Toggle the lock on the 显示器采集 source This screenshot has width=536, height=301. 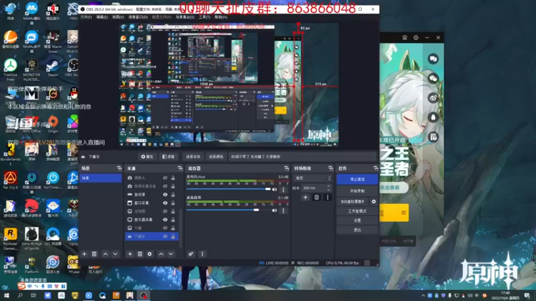click(173, 219)
